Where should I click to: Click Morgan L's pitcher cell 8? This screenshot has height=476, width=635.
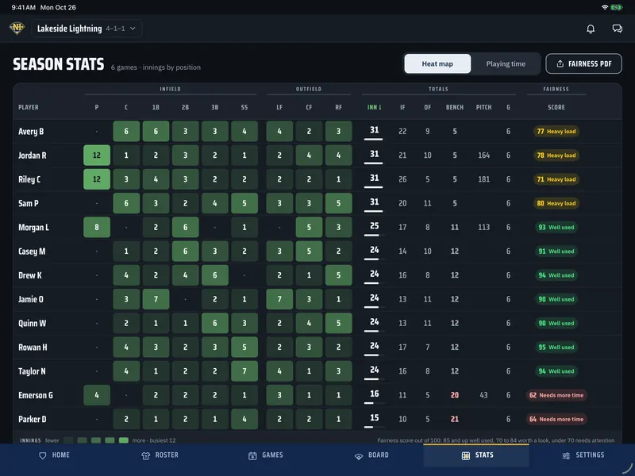pyautogui.click(x=96, y=227)
